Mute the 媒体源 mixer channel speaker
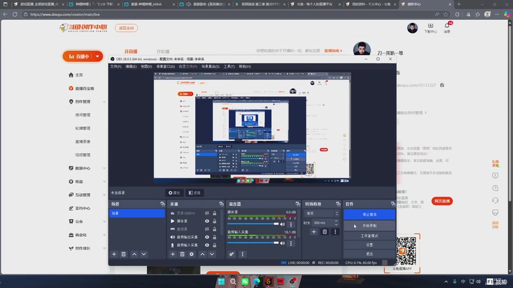 pos(282,225)
